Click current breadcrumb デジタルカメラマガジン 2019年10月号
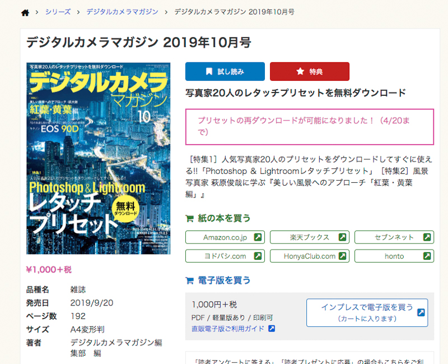This screenshot has width=448, height=364. click(x=234, y=12)
